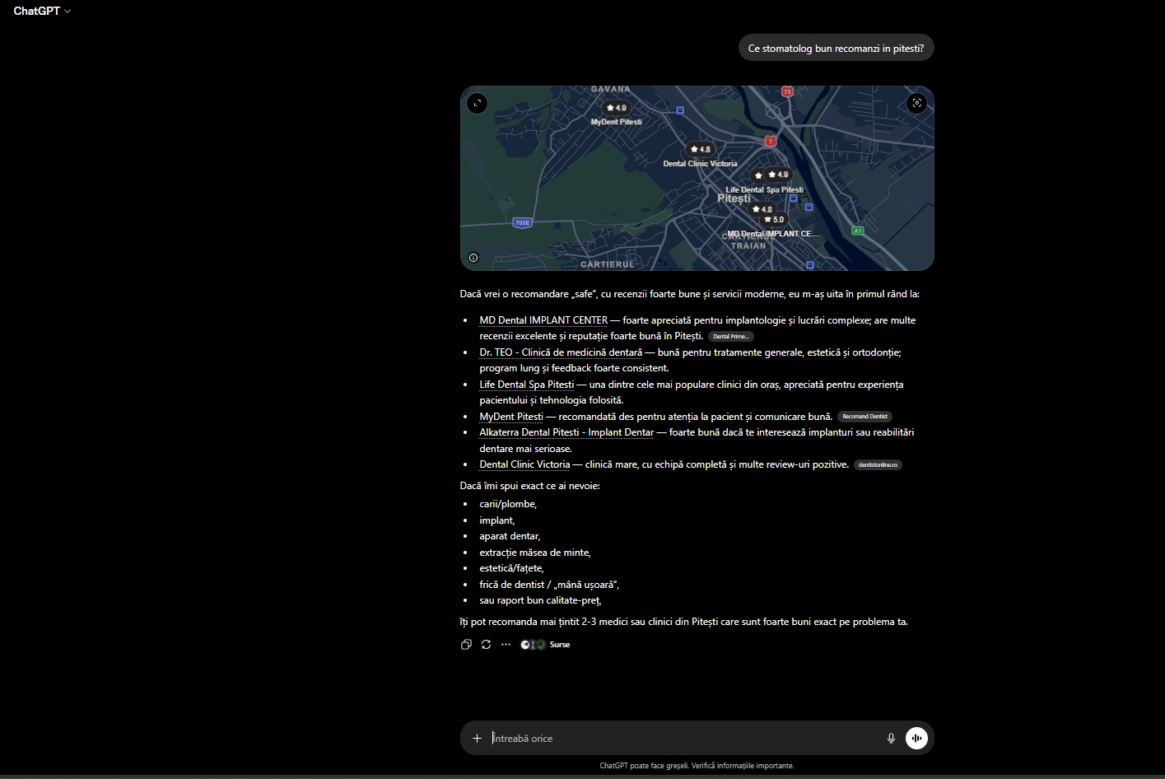Expand the map to fullscreen
This screenshot has height=779, width=1165.
[478, 103]
